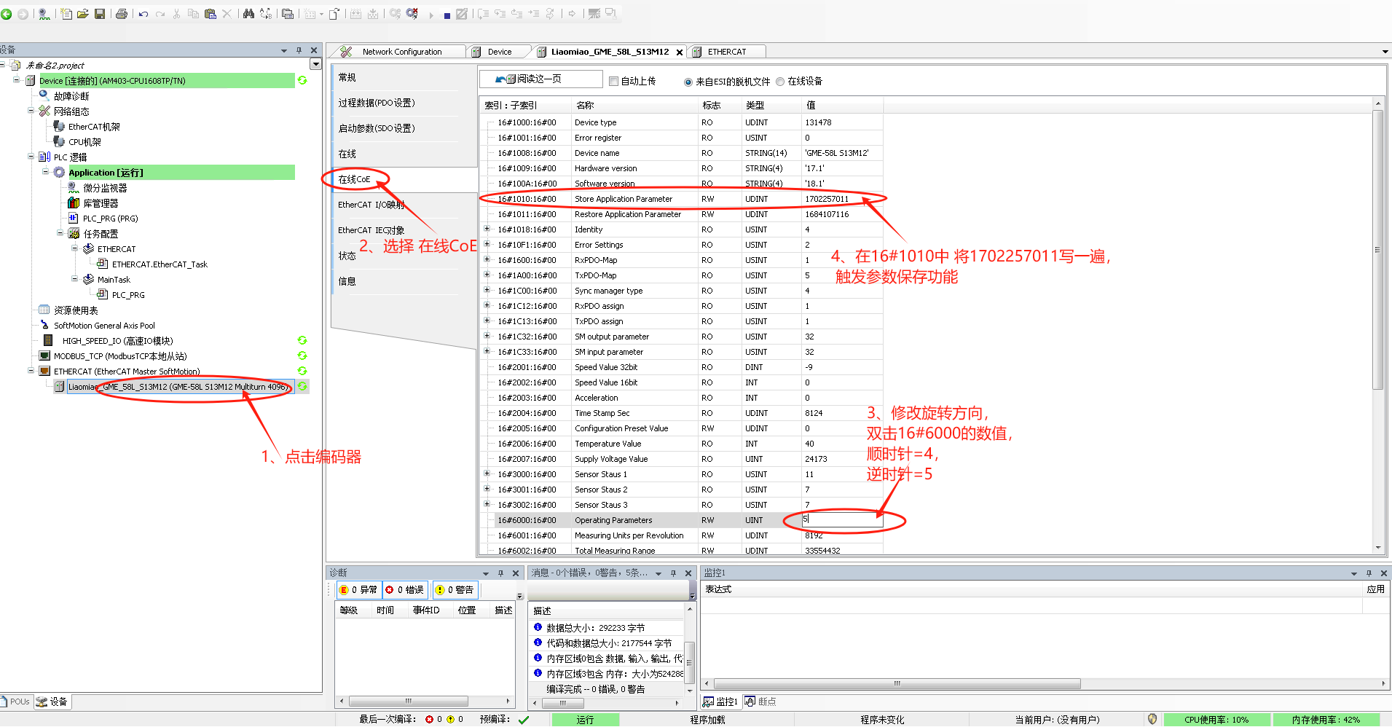
Task: Click the 阅读这一页 button
Action: click(540, 79)
